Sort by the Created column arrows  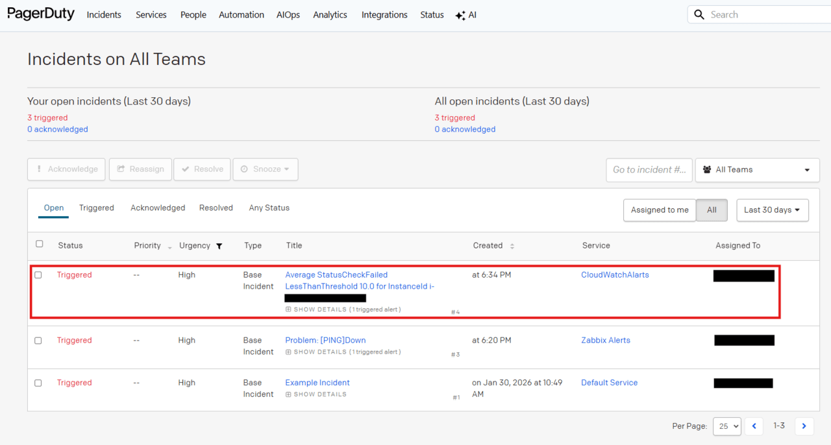click(512, 246)
